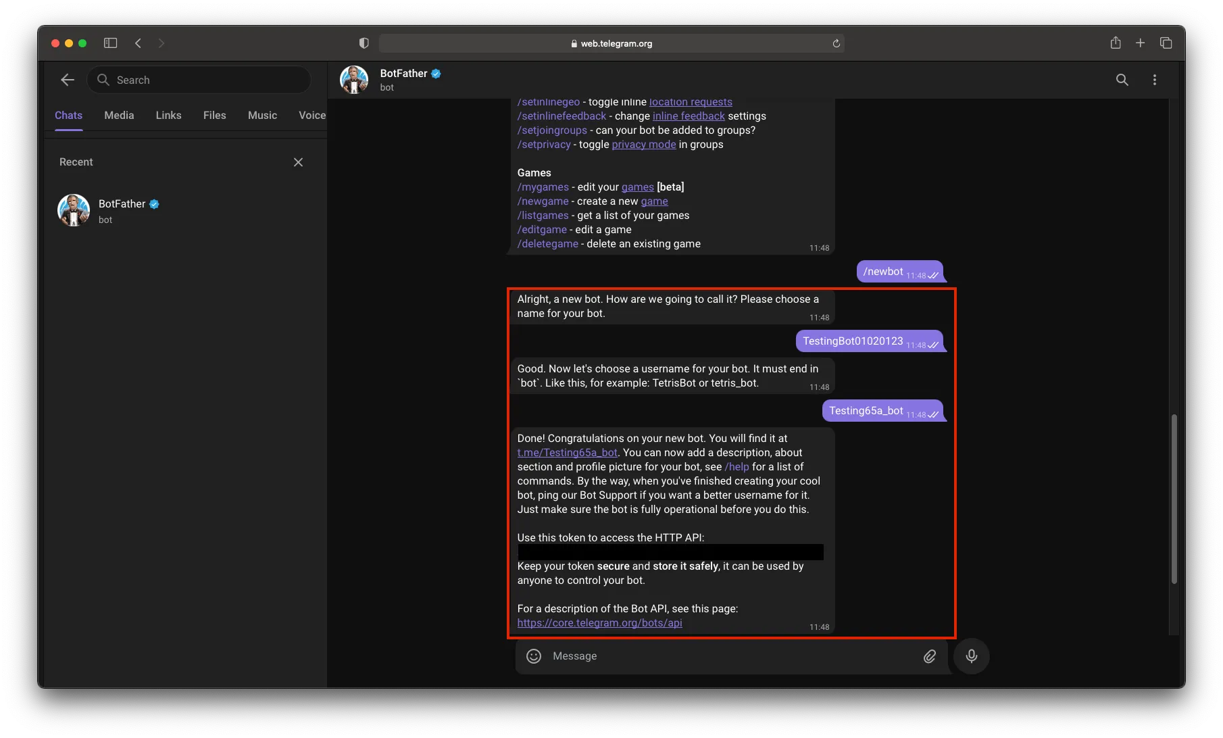This screenshot has width=1223, height=738.
Task: Click the Testing65a_bot message bubble
Action: pos(882,411)
